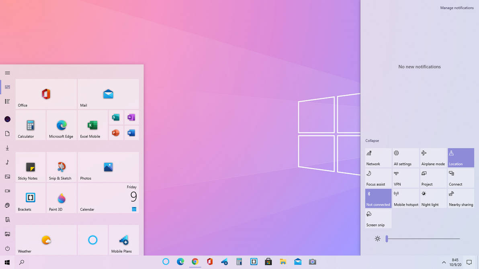Click the brightness slider track
Image resolution: width=479 pixels, height=269 pixels.
coord(423,239)
